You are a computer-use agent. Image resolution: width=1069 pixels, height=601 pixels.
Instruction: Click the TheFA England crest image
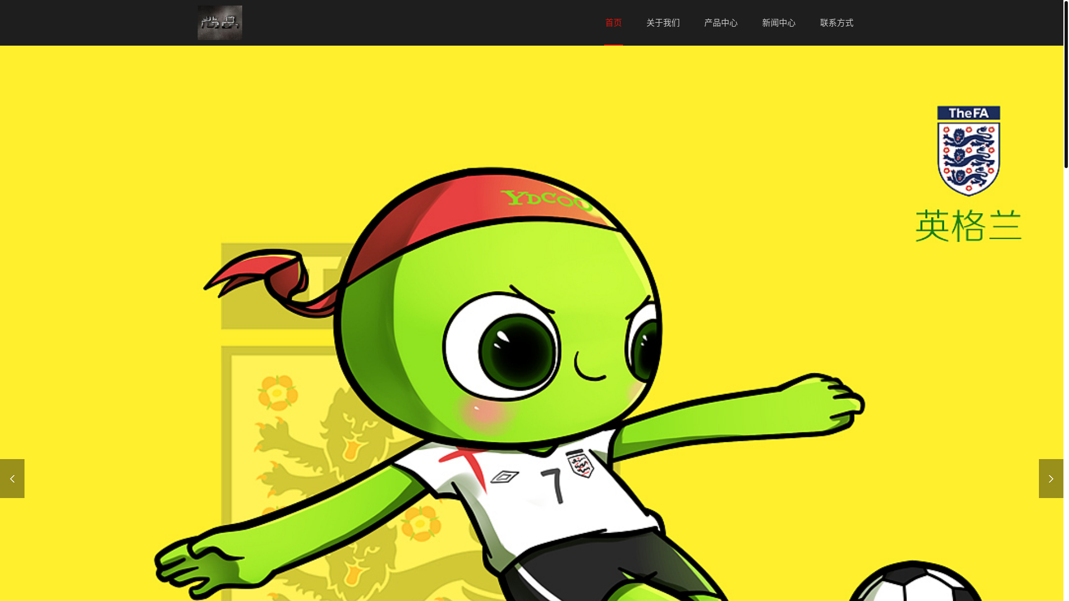tap(969, 151)
